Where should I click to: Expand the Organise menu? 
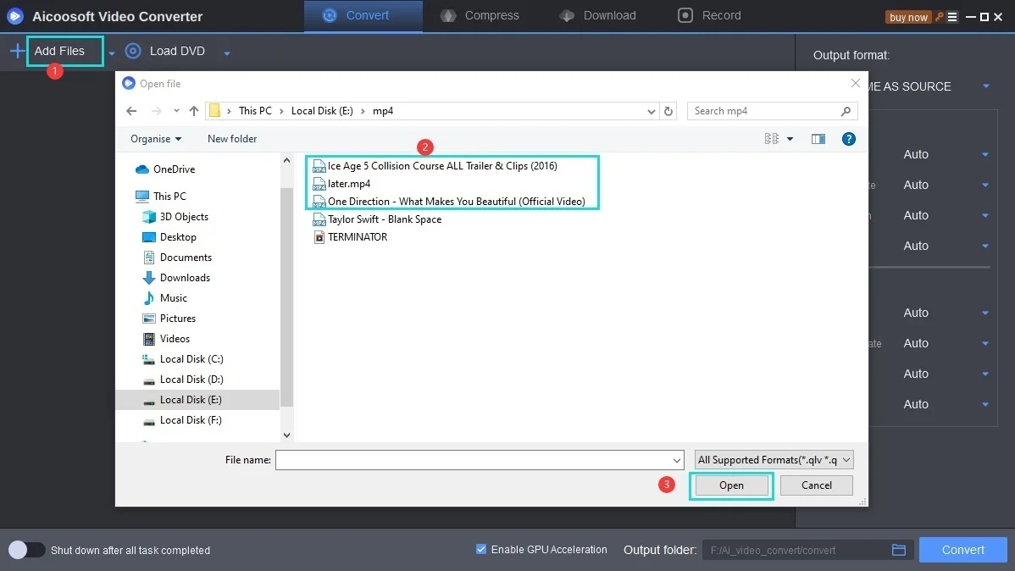point(156,139)
